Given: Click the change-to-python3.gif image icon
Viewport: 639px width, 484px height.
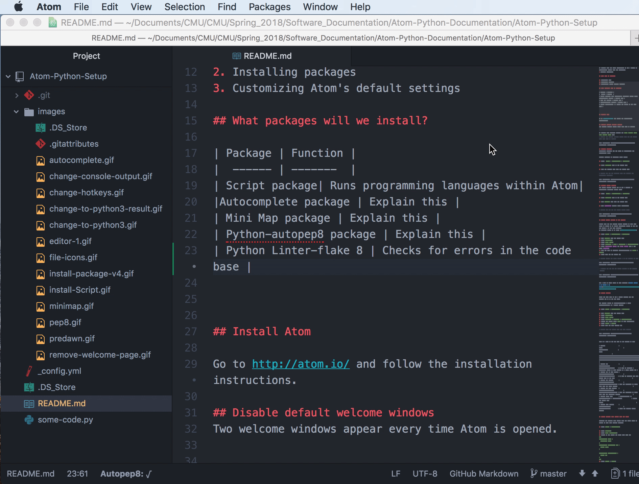Looking at the screenshot, I should (x=41, y=225).
